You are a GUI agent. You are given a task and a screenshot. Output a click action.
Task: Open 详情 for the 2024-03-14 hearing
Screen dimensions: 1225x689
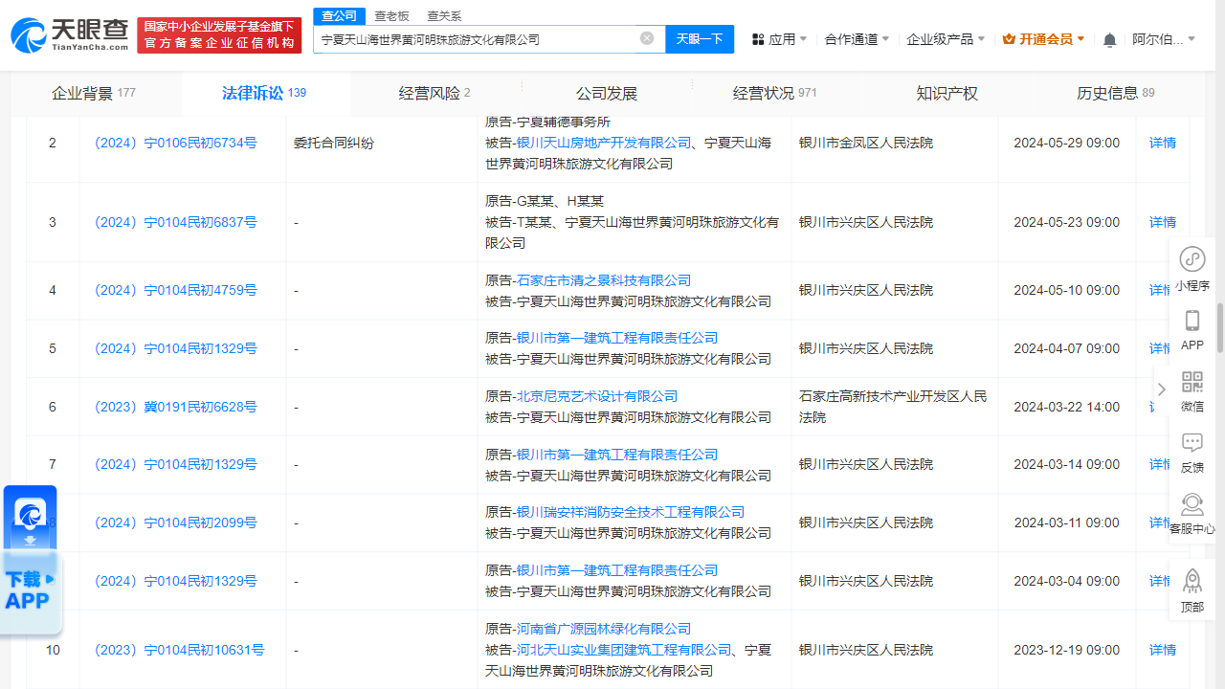point(1160,464)
